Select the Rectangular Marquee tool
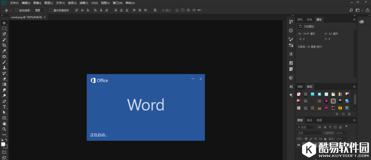371x160 pixels. tap(4, 29)
